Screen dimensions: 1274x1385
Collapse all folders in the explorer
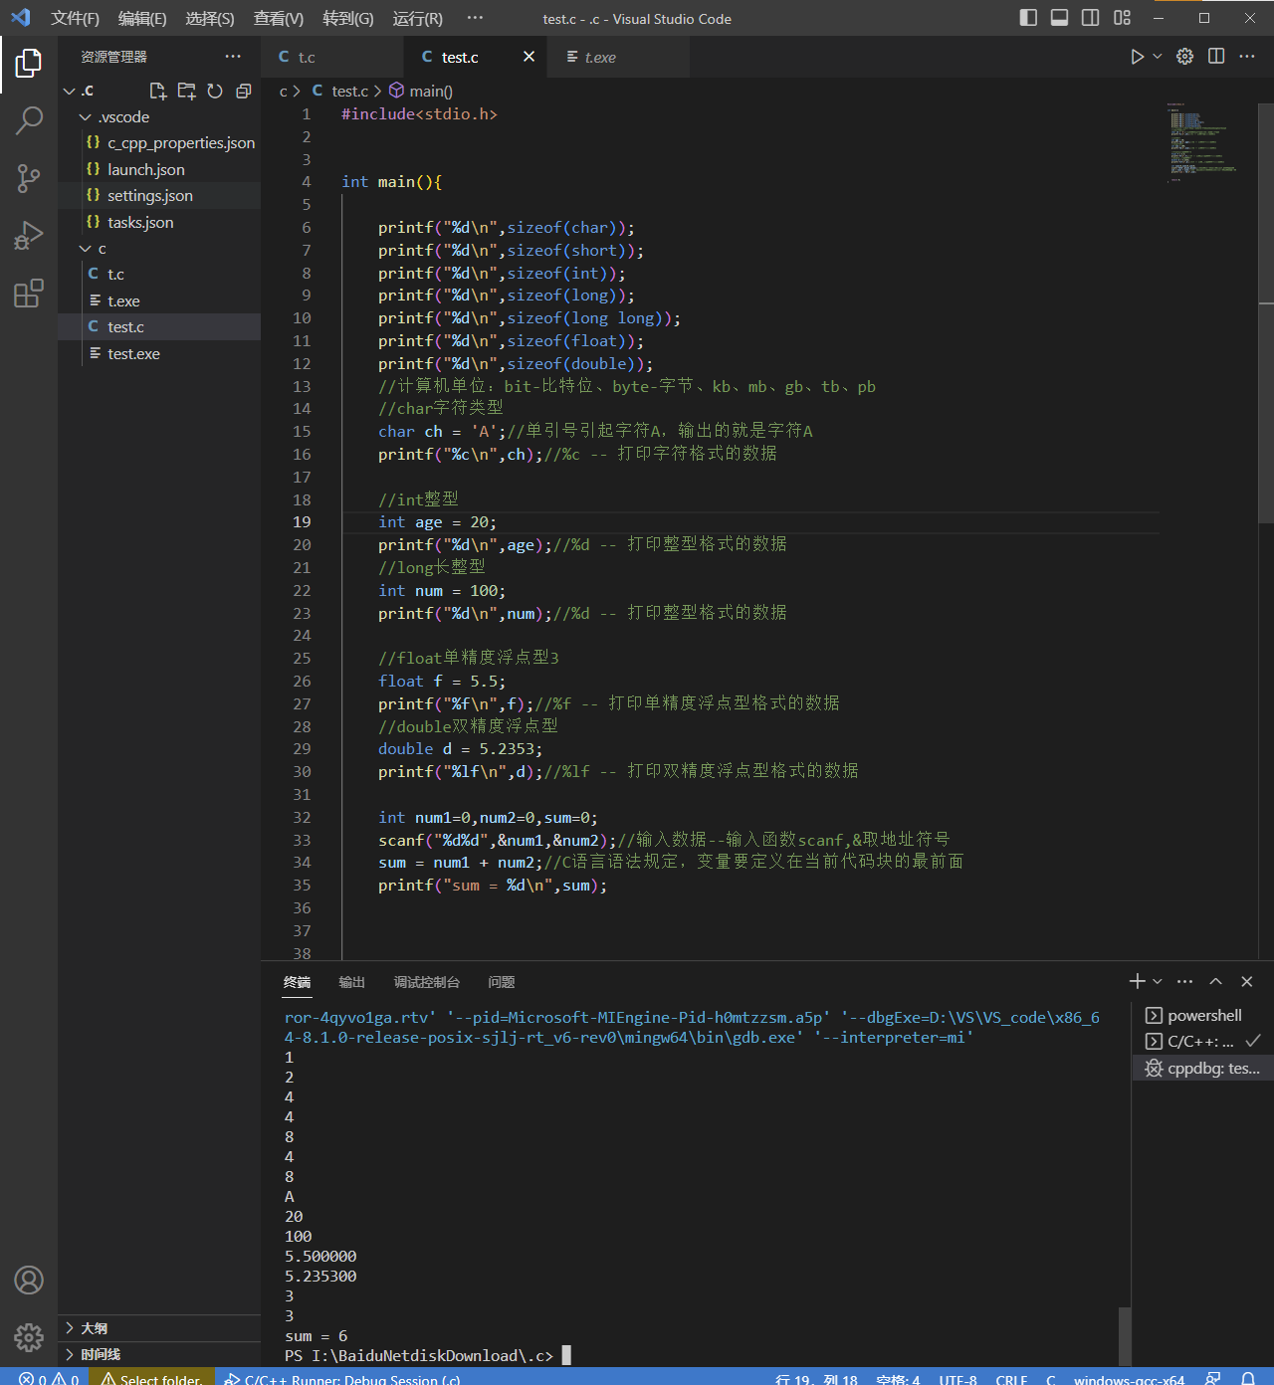pos(243,91)
